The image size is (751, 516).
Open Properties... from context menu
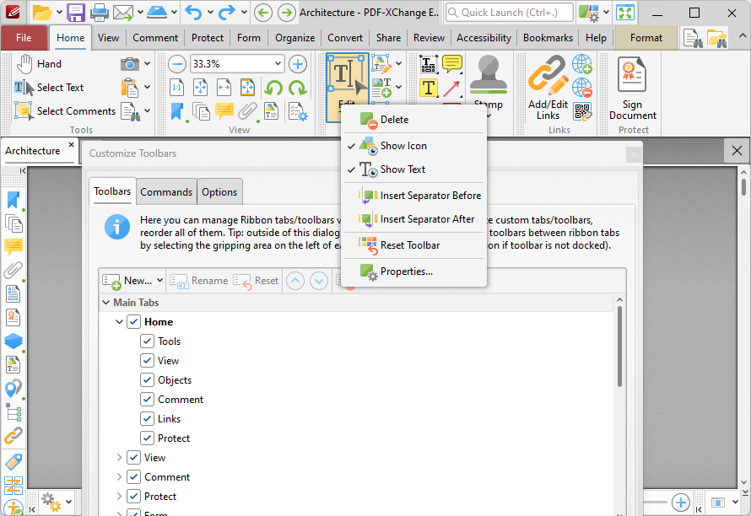[413, 271]
